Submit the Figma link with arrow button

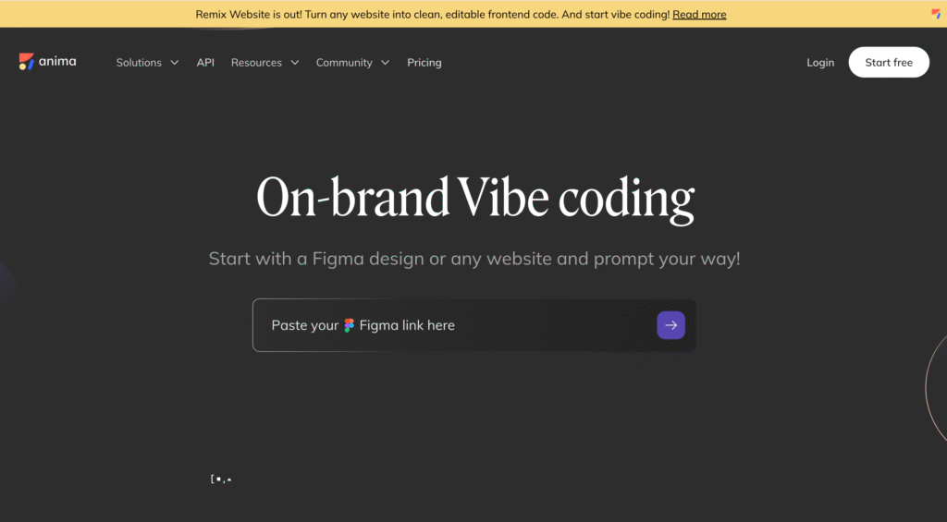(671, 325)
